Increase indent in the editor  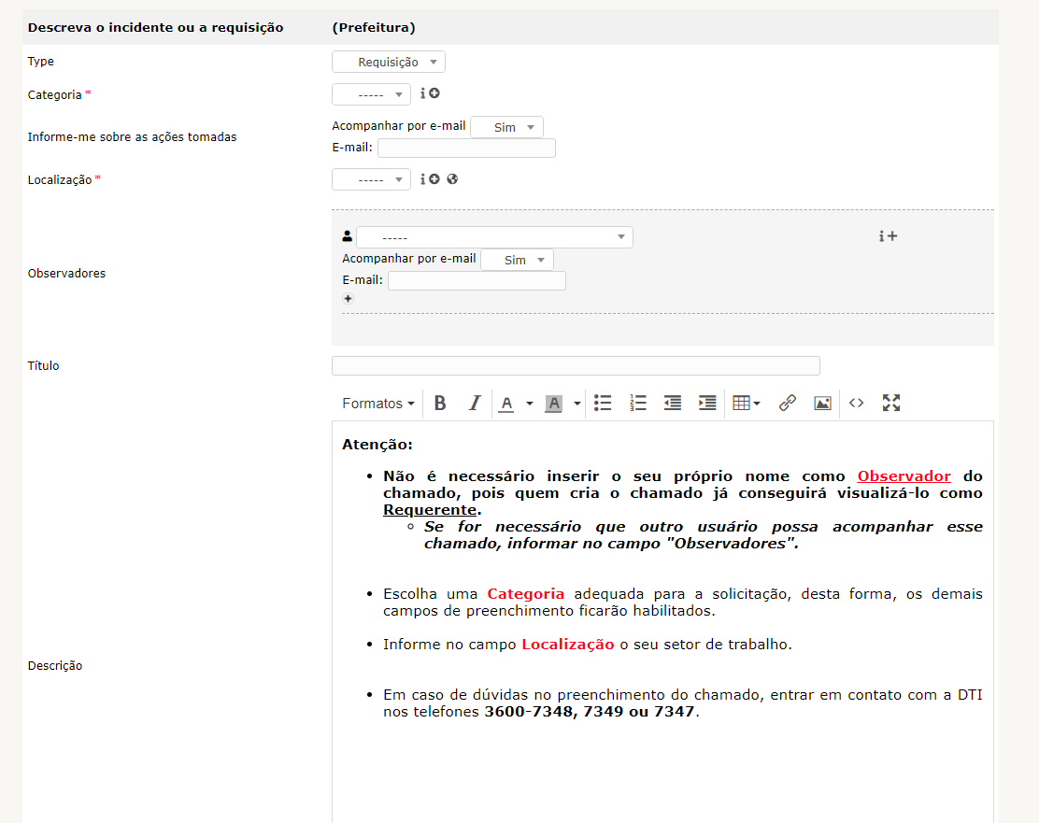707,403
